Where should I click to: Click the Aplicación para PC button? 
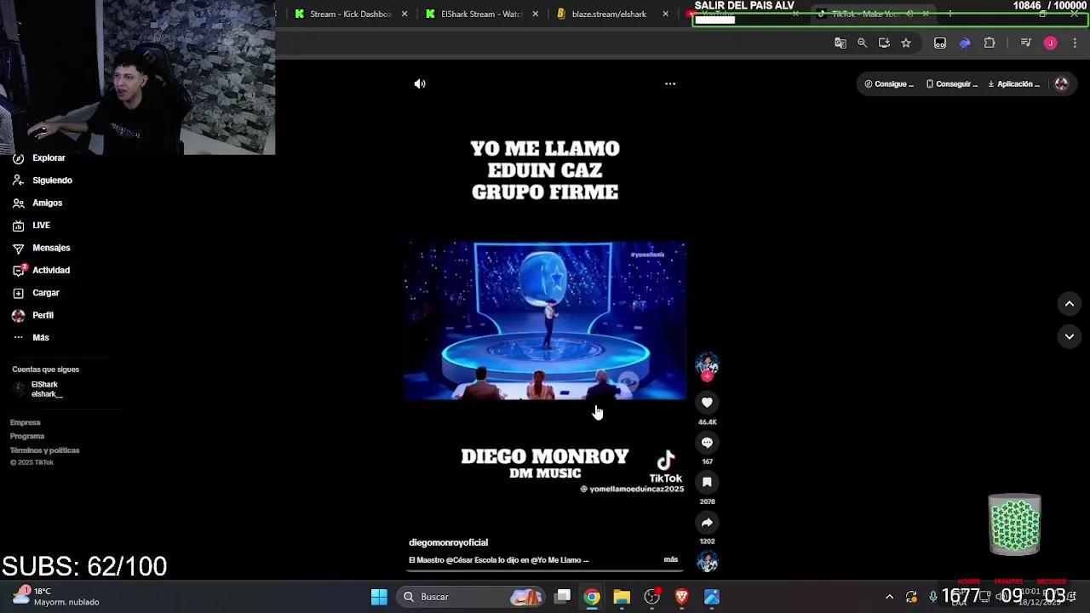pyautogui.click(x=1014, y=83)
